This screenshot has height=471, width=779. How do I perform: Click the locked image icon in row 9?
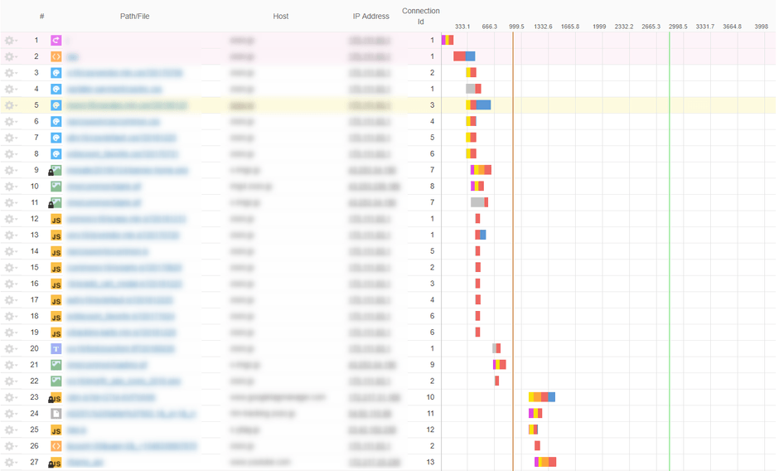pyautogui.click(x=56, y=170)
